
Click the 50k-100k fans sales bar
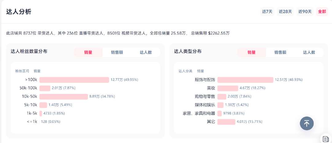click(x=45, y=88)
